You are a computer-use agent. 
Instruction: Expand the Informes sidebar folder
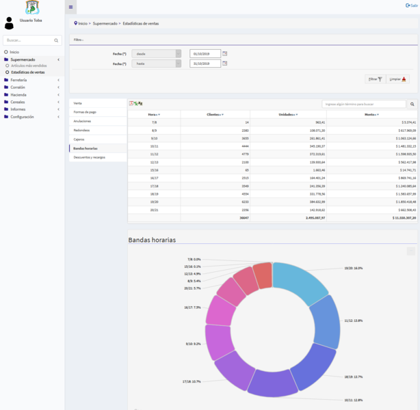(18, 109)
